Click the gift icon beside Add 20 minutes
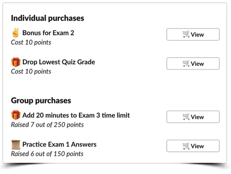 (16, 115)
